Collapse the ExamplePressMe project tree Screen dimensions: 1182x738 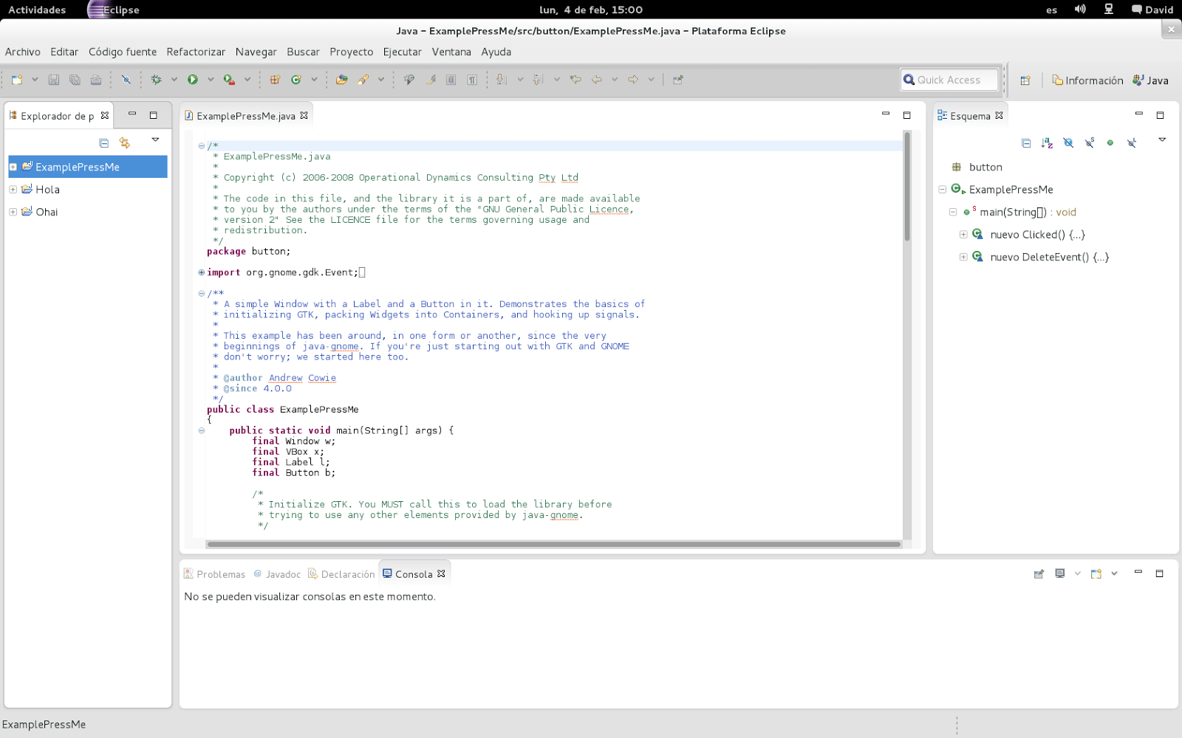[x=12, y=167]
